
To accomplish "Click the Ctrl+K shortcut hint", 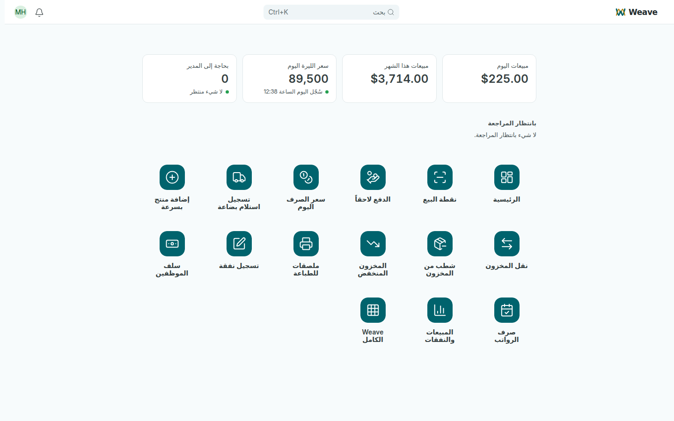I will (x=278, y=12).
